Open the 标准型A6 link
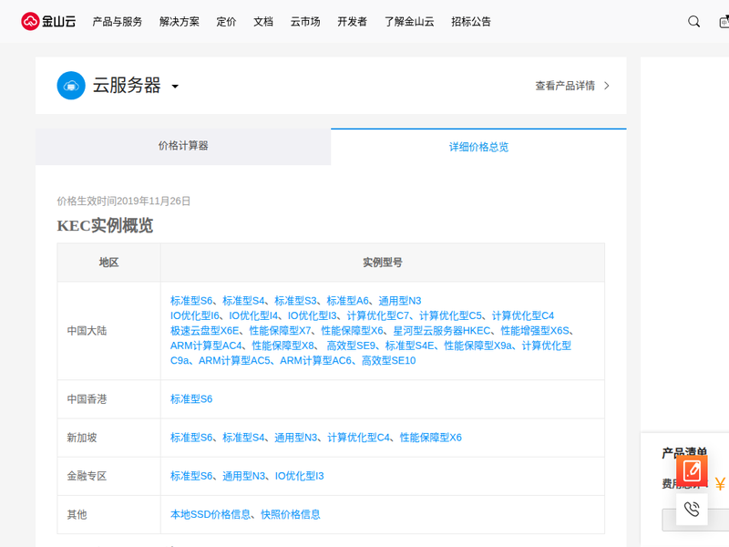 click(x=348, y=301)
